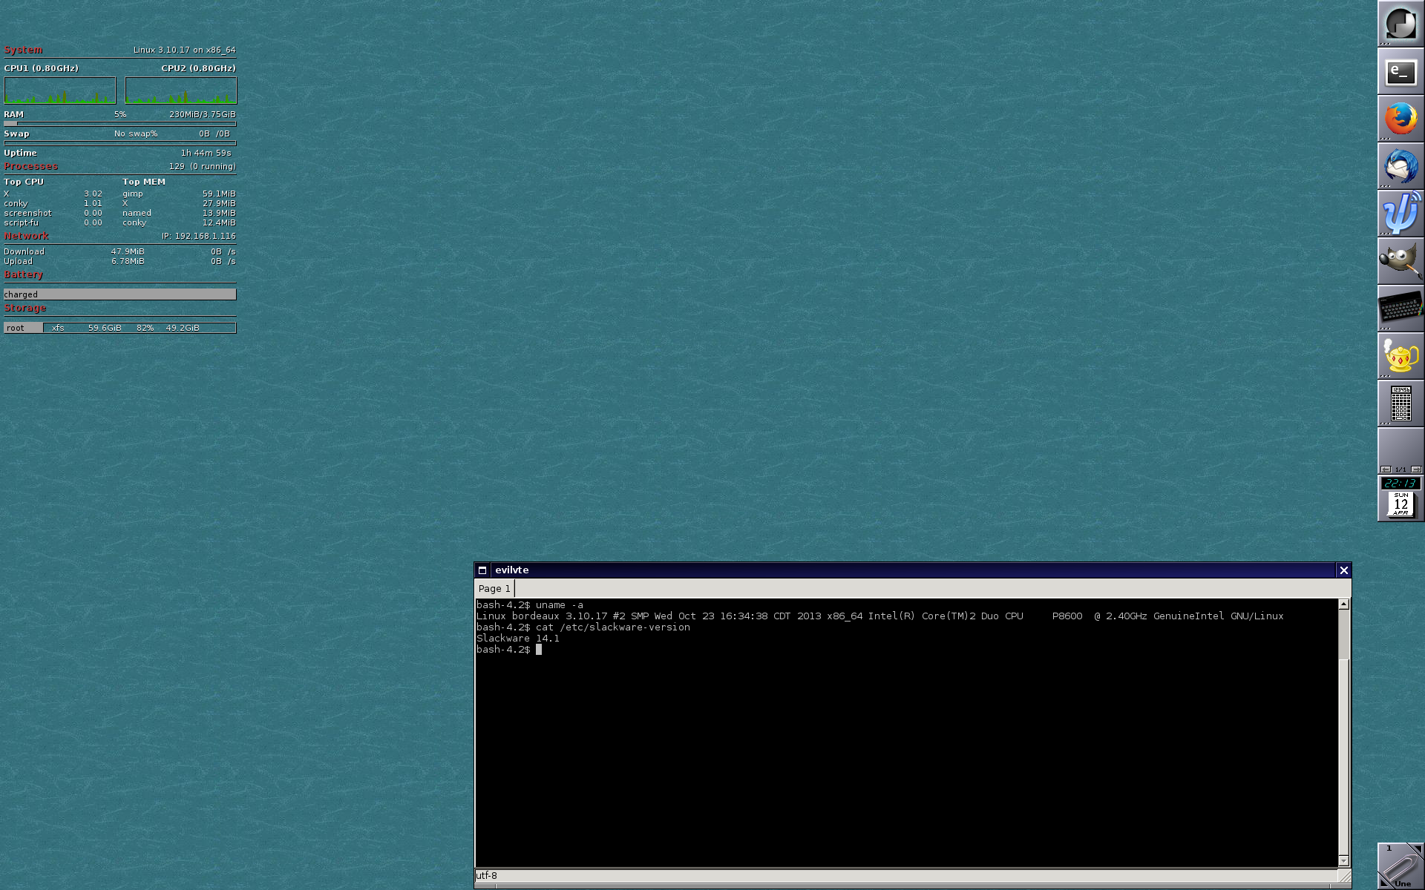Open the Thunderbird mail client dock icon

1401,166
